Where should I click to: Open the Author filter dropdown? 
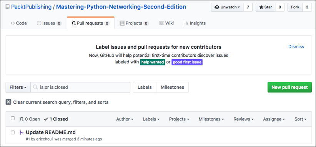click(125, 119)
